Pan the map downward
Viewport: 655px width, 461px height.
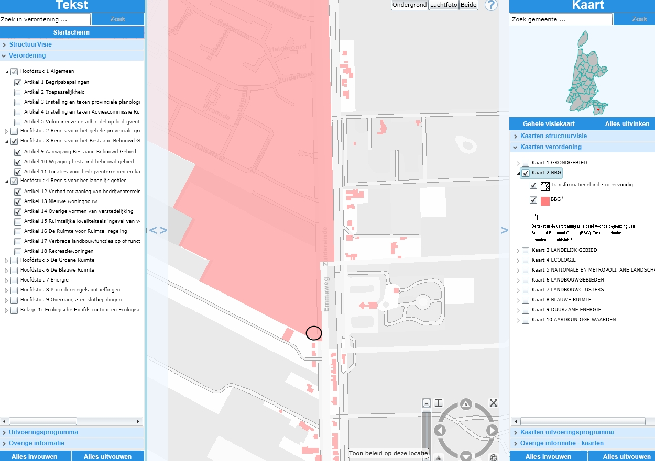pos(466,456)
